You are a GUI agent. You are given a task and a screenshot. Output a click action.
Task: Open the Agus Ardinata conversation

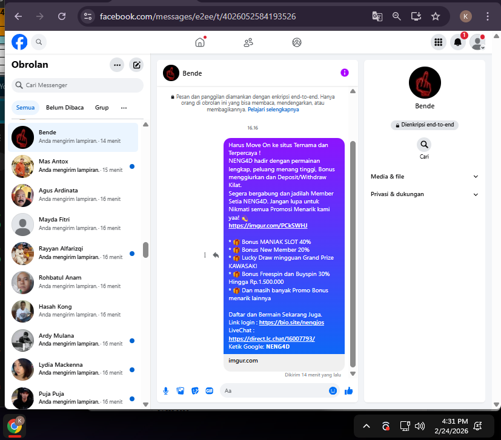click(x=73, y=195)
